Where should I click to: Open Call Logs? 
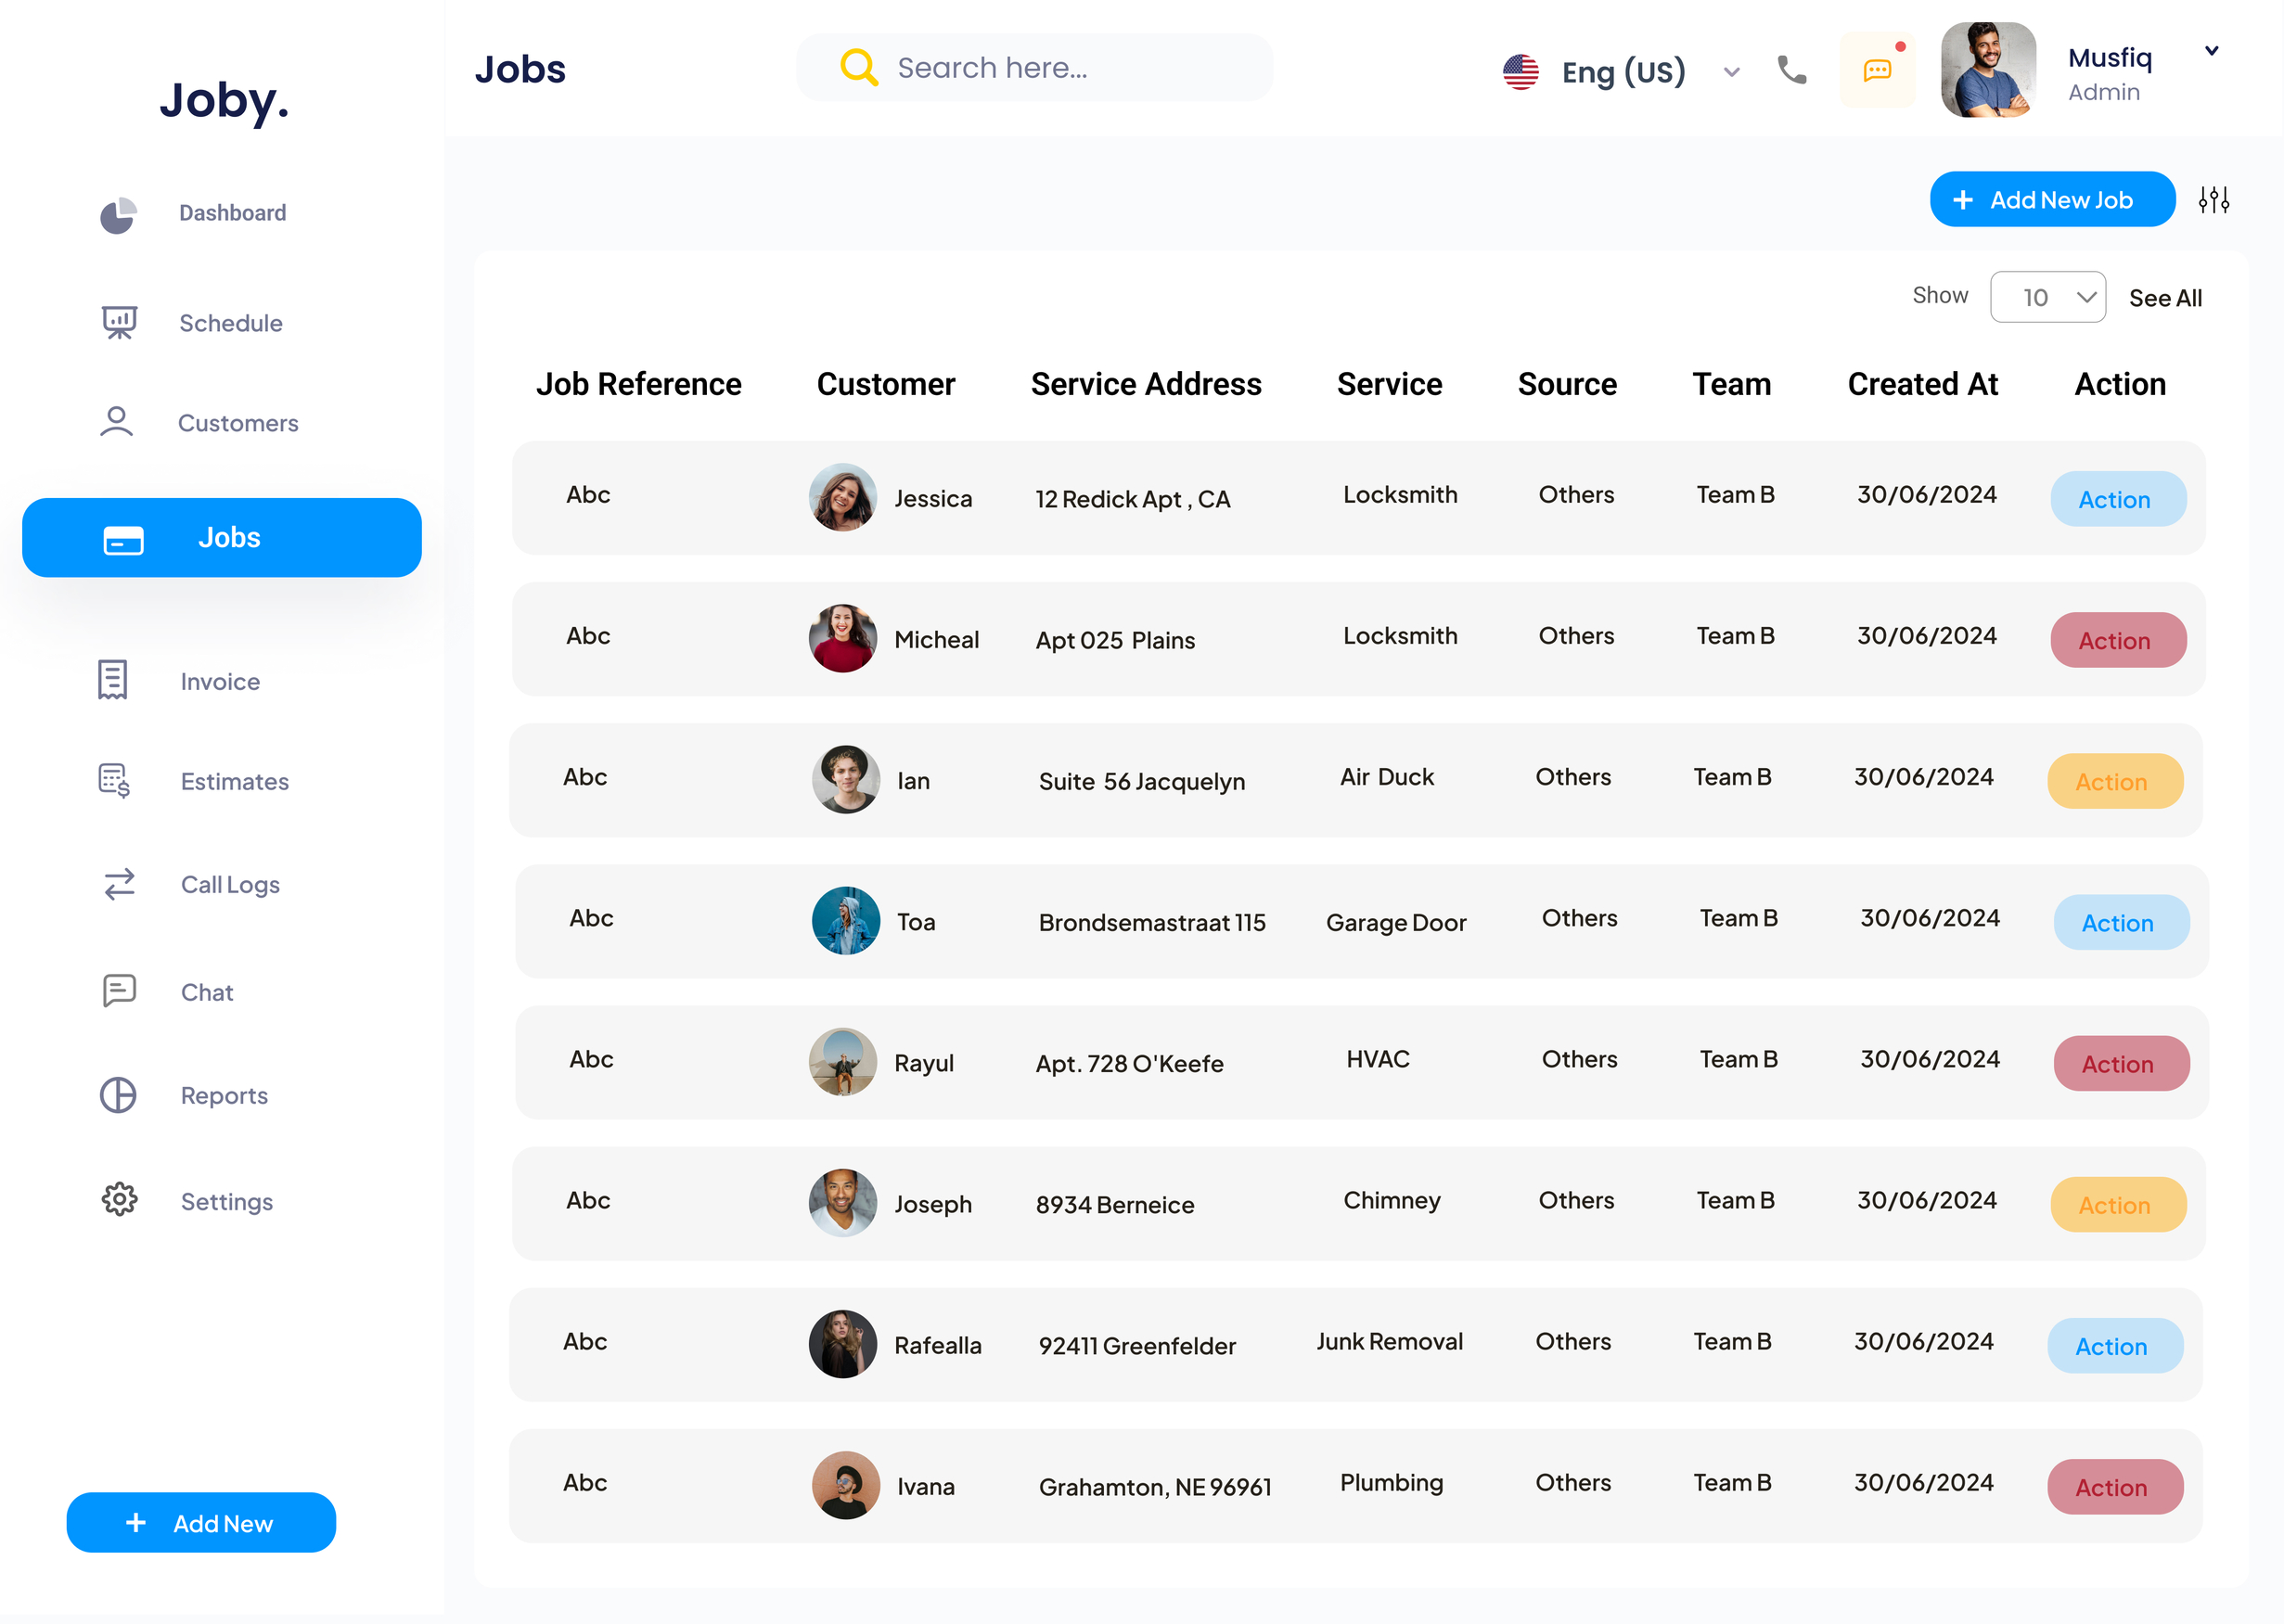click(x=230, y=885)
